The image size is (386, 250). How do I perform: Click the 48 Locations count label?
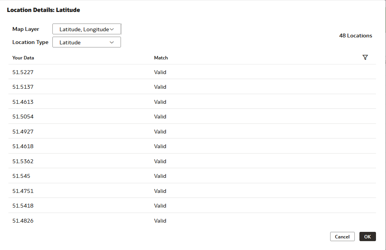[356, 35]
